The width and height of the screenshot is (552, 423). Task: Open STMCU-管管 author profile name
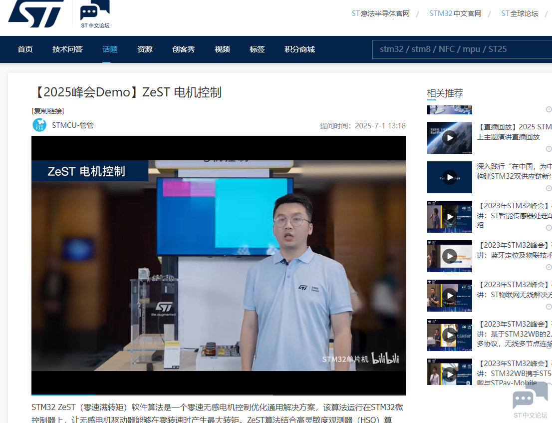click(x=73, y=125)
